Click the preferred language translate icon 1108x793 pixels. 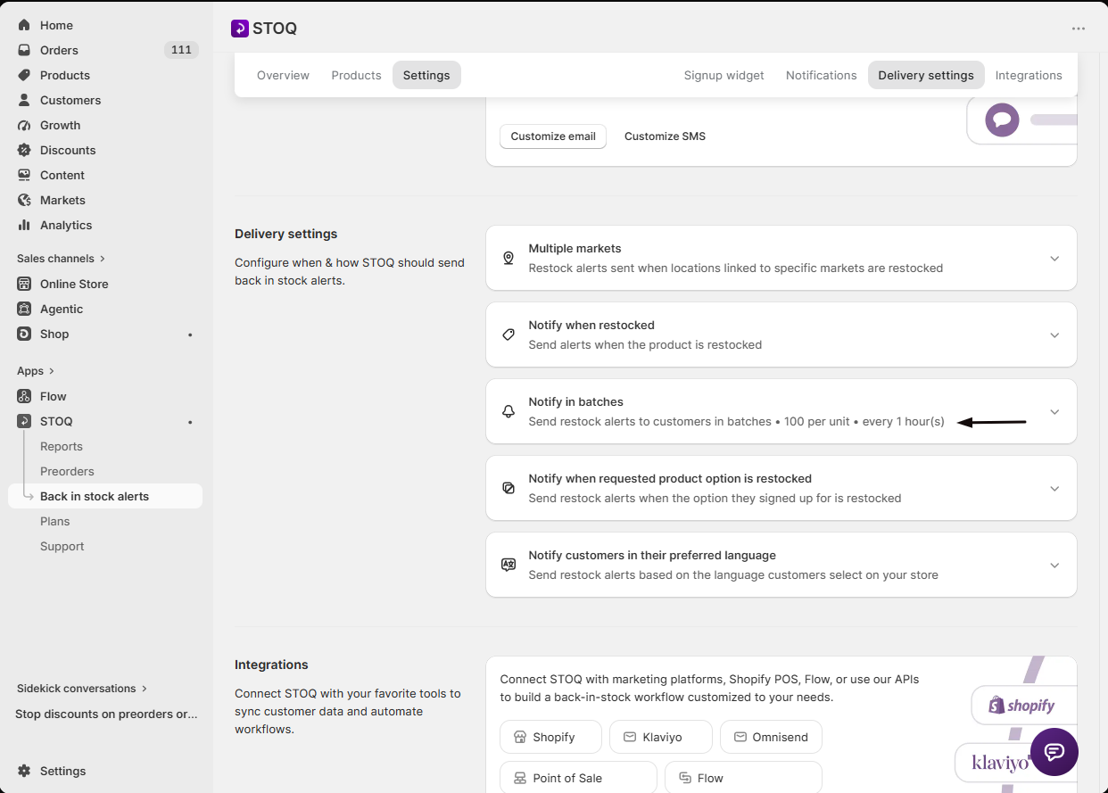(509, 565)
